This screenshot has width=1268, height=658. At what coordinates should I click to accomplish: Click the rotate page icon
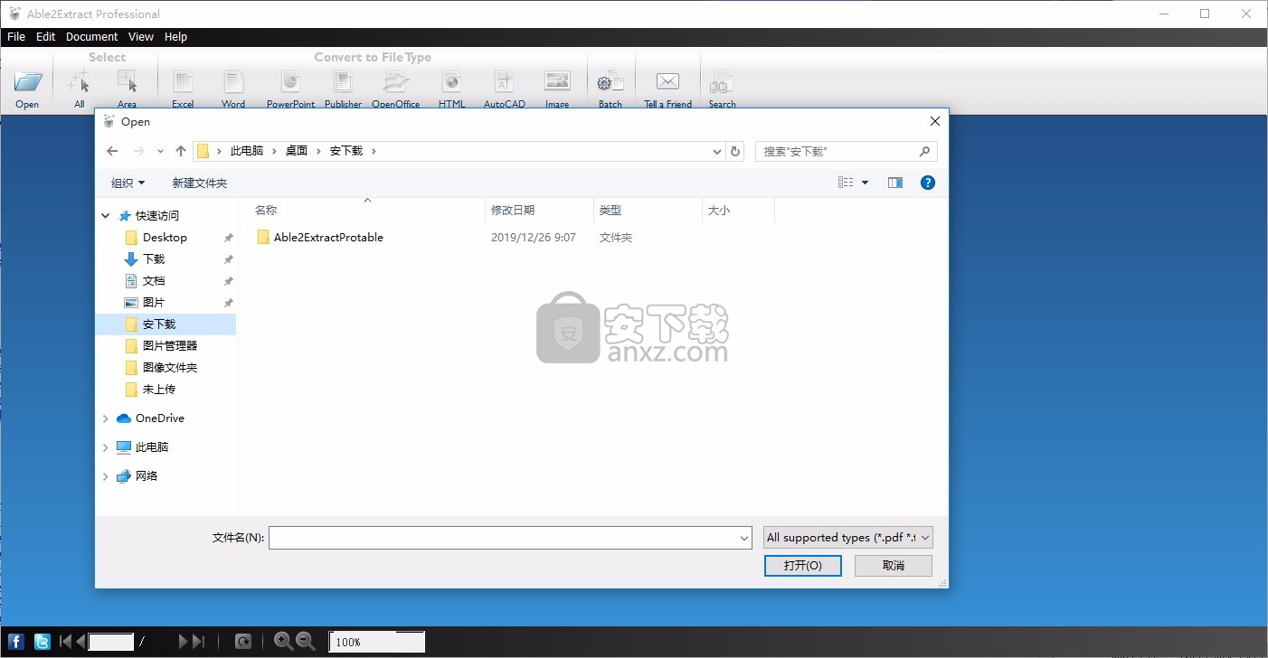click(x=243, y=642)
